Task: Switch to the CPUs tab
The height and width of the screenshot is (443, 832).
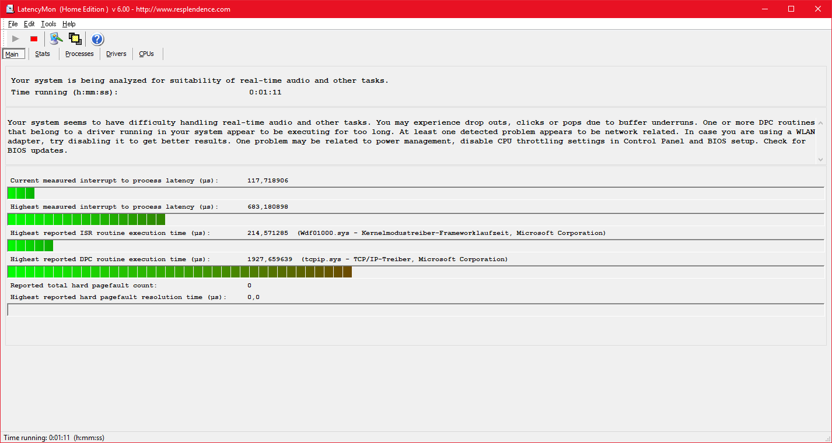Action: point(146,54)
